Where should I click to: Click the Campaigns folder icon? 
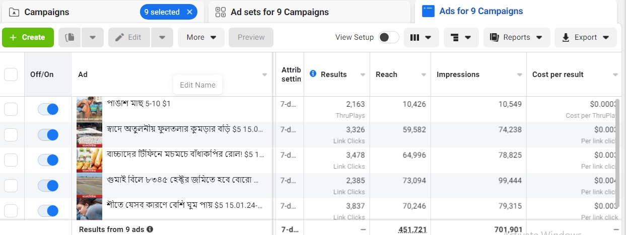coord(14,12)
